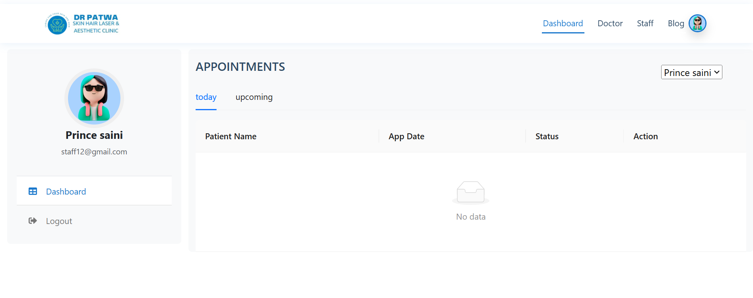Click Logout in the sidebar
Viewport: 753px width, 298px height.
click(59, 221)
